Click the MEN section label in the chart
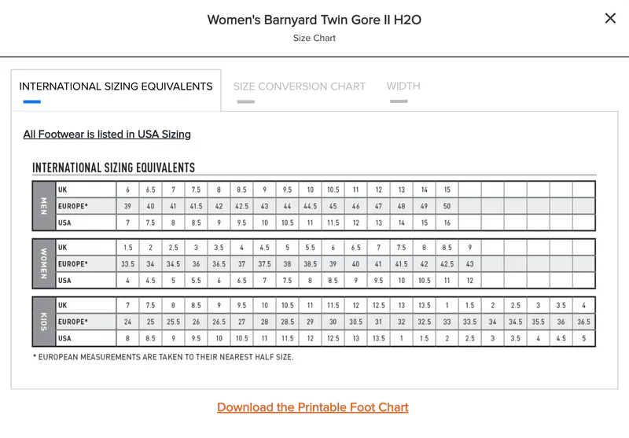This screenshot has height=438, width=629. (x=43, y=206)
